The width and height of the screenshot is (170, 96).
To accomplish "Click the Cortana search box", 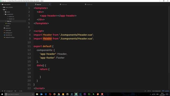I will pos(19,94).
